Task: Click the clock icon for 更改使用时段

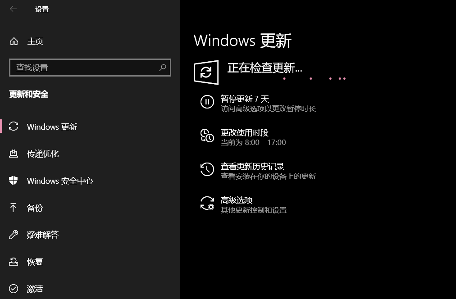Action: 207,136
